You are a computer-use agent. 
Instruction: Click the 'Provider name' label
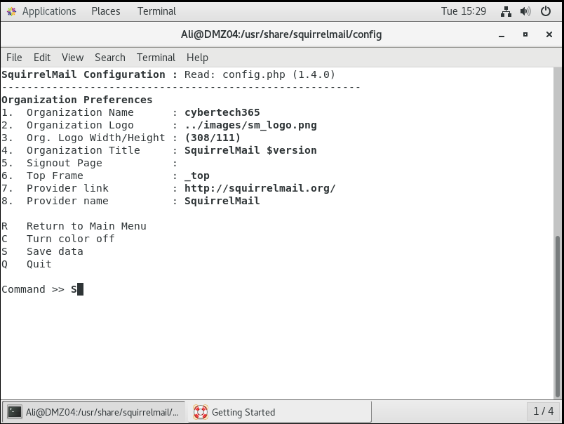coord(67,201)
